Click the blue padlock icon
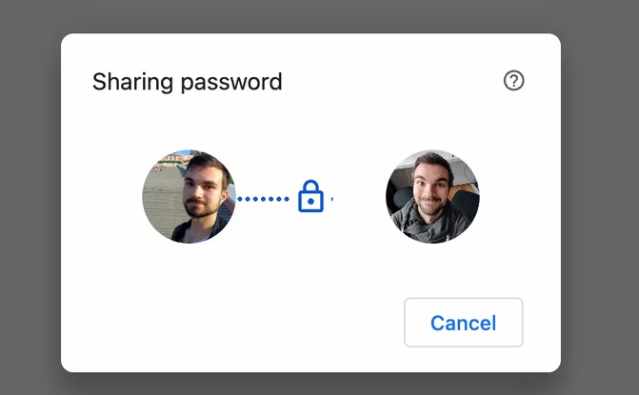Image resolution: width=639 pixels, height=395 pixels. [x=311, y=196]
